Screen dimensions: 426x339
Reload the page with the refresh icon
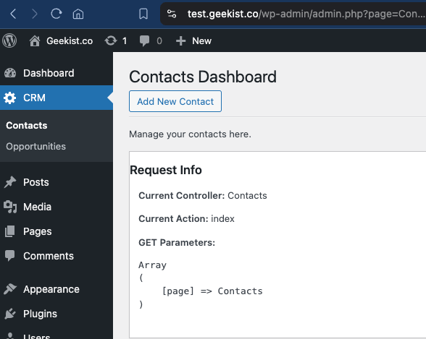click(57, 14)
